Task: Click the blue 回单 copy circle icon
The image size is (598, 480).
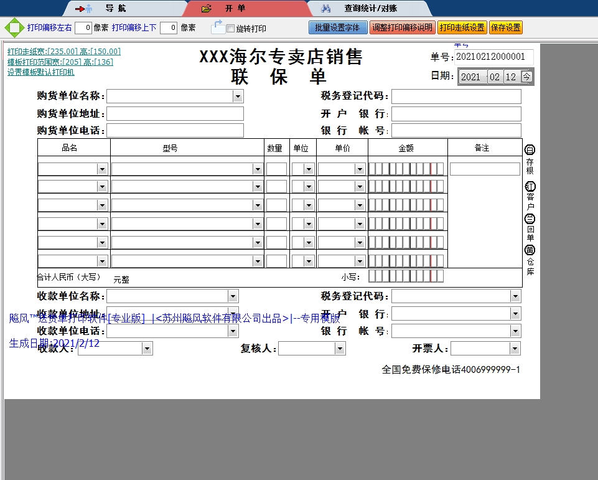Action: [530, 219]
